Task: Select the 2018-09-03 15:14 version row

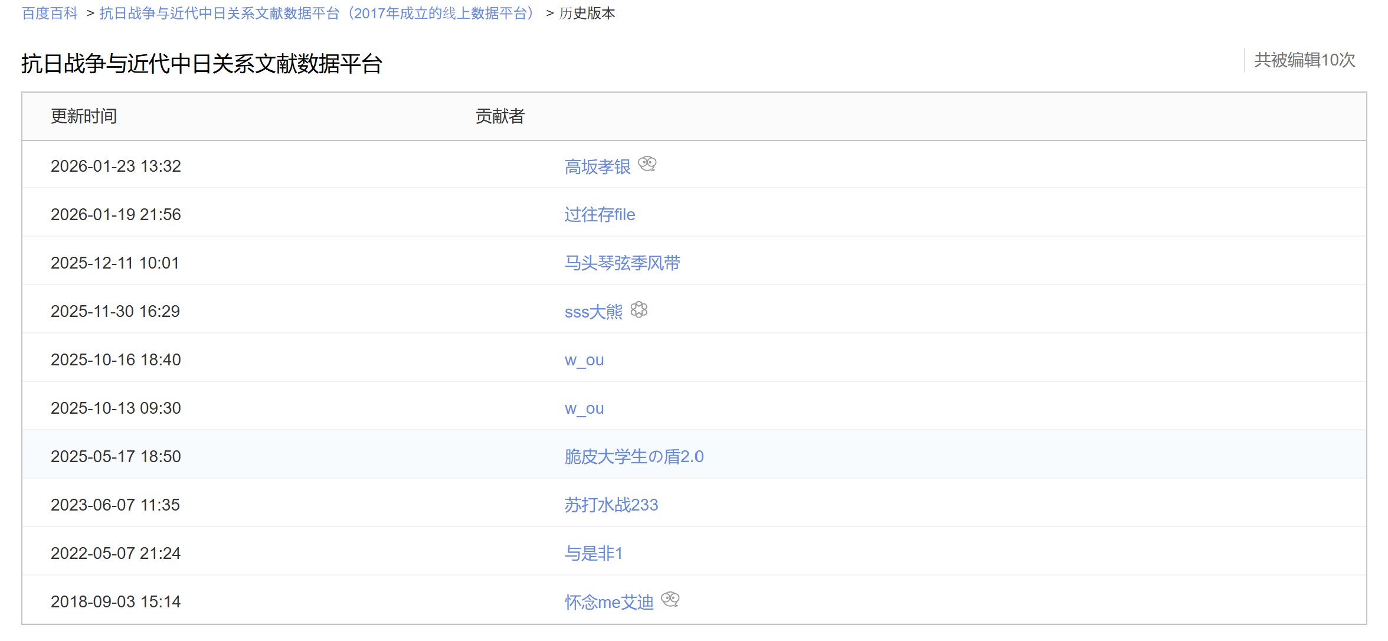Action: pyautogui.click(x=116, y=601)
